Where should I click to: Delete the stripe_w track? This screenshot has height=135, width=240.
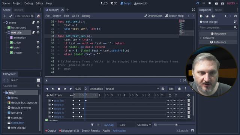189,109
